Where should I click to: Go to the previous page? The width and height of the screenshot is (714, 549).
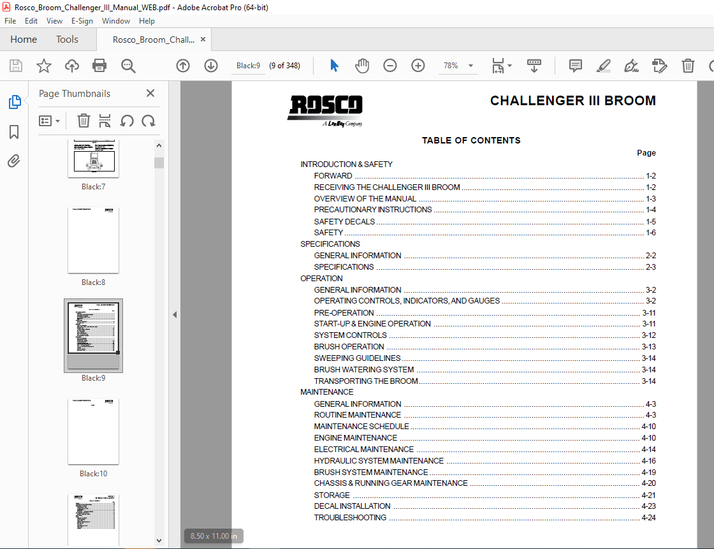click(183, 66)
